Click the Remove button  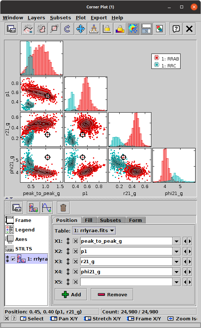pyautogui.click(x=112, y=294)
